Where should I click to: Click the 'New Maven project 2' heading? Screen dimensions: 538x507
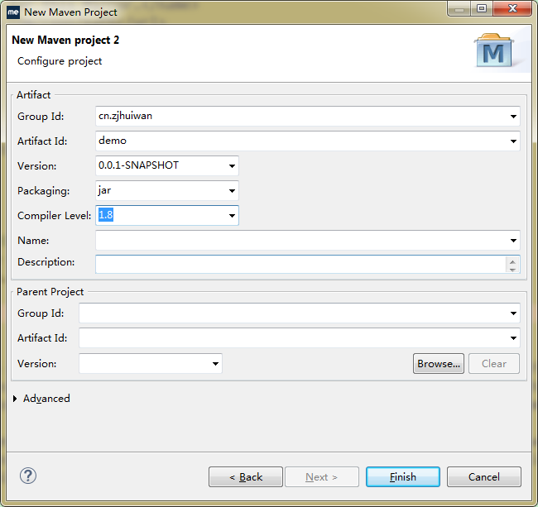tap(65, 40)
